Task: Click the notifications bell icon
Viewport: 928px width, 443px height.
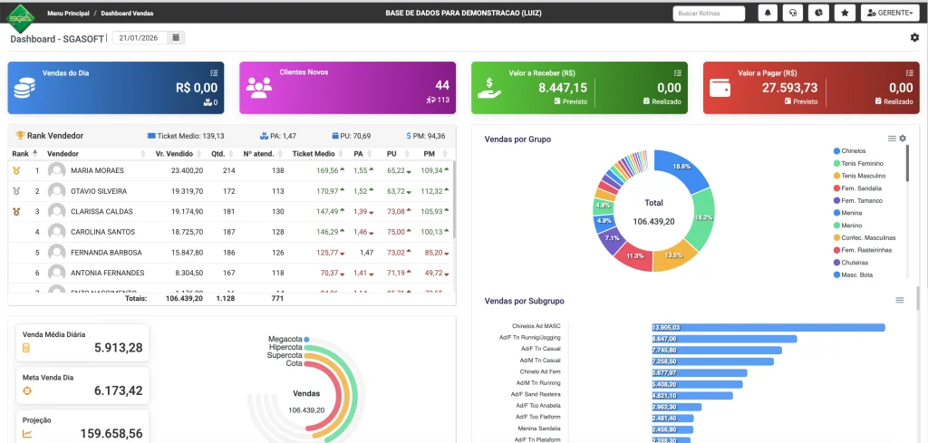Action: click(768, 14)
